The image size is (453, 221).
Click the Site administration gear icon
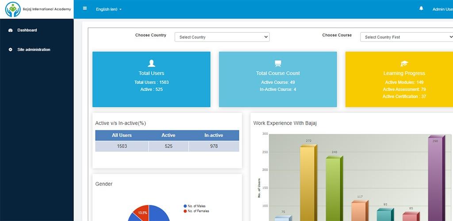coord(11,50)
